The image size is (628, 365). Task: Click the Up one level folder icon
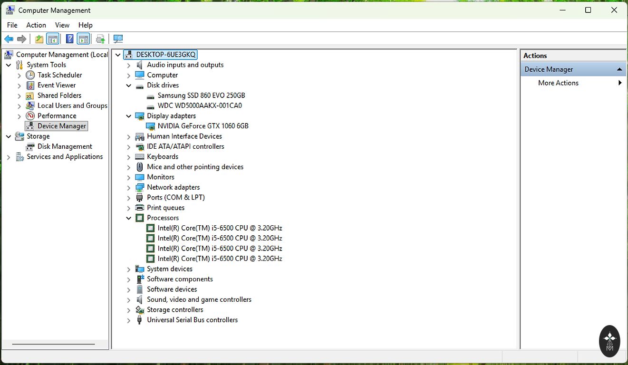39,39
